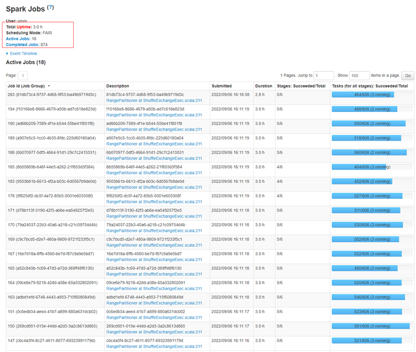Viewport: 416px width, 352px height.
Task: Sort table by Description column header
Action: pyautogui.click(x=118, y=86)
